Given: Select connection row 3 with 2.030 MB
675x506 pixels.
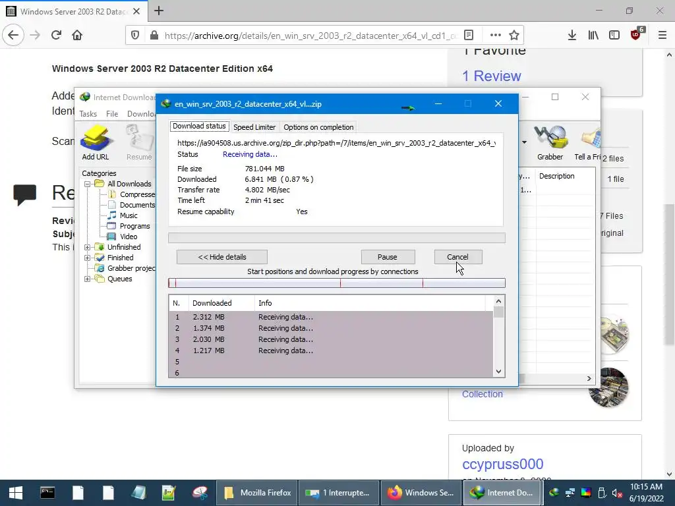Looking at the screenshot, I should click(331, 339).
